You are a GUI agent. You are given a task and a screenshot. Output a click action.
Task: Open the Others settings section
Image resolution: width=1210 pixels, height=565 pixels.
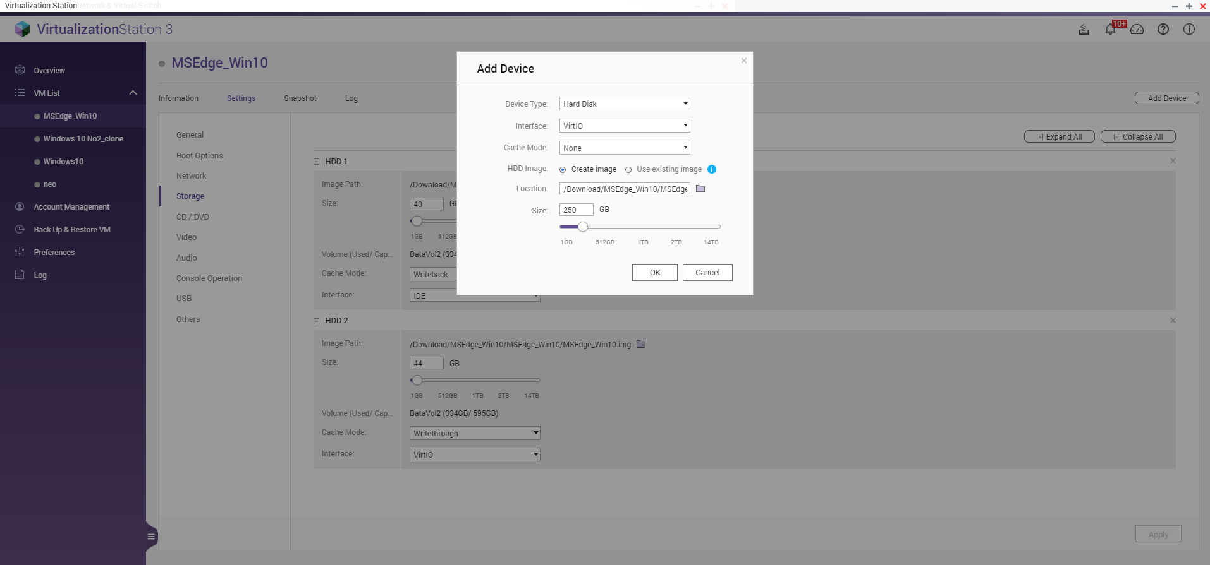pos(188,319)
